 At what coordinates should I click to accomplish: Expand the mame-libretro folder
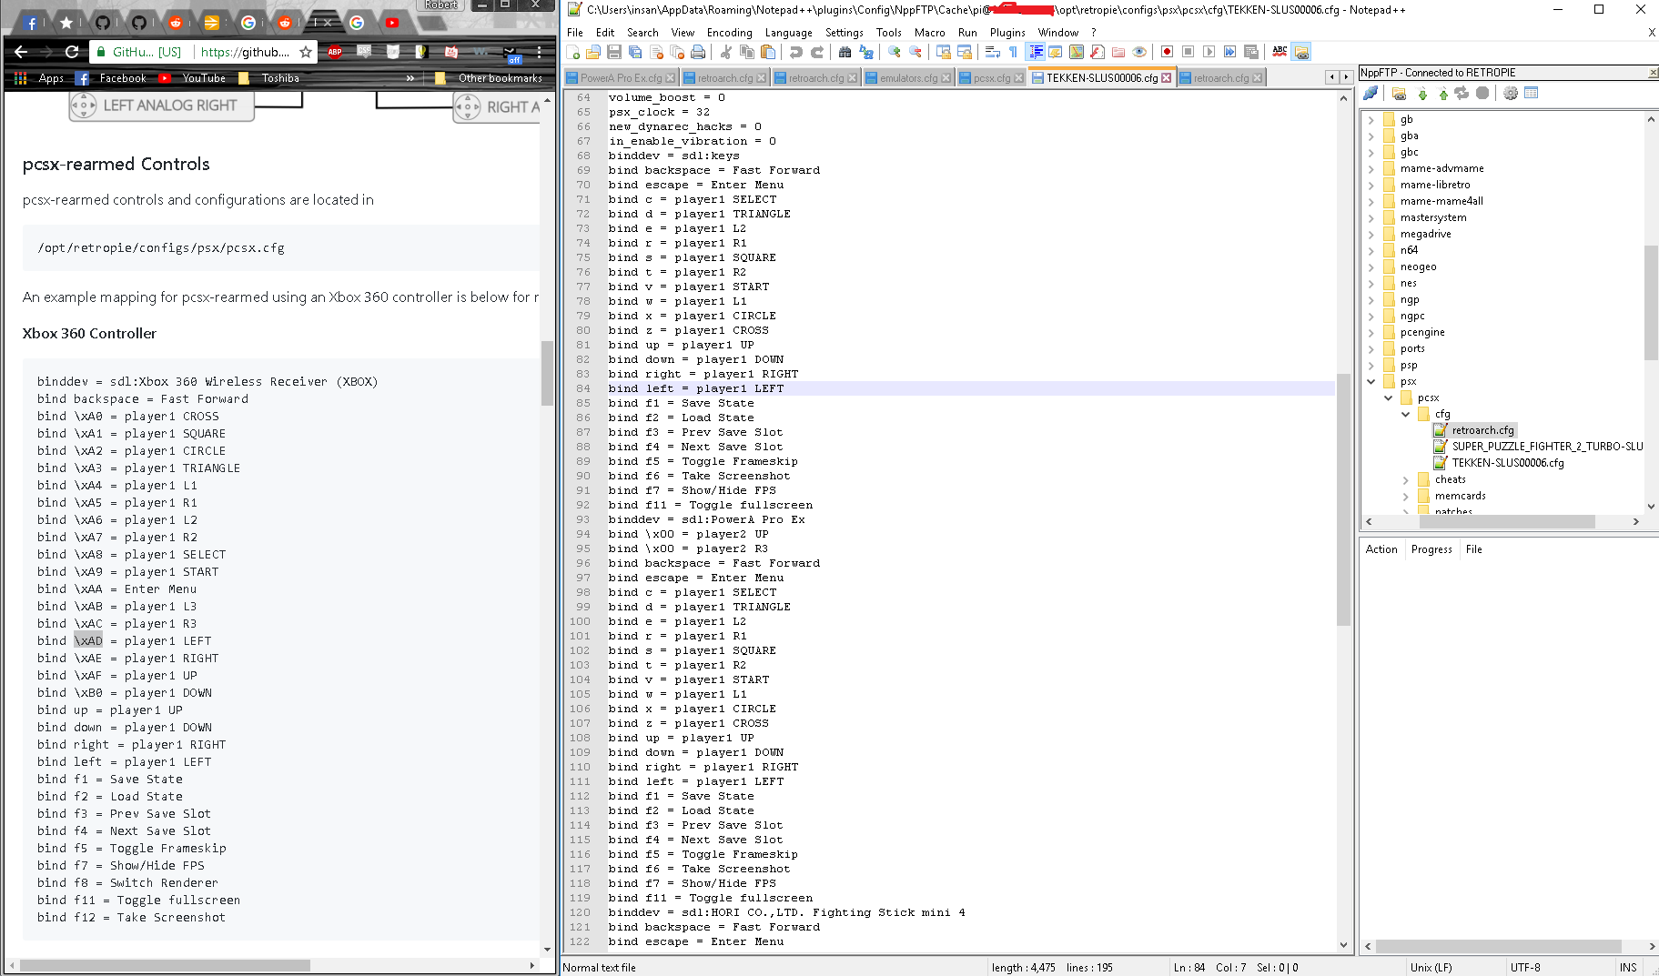[x=1371, y=185]
